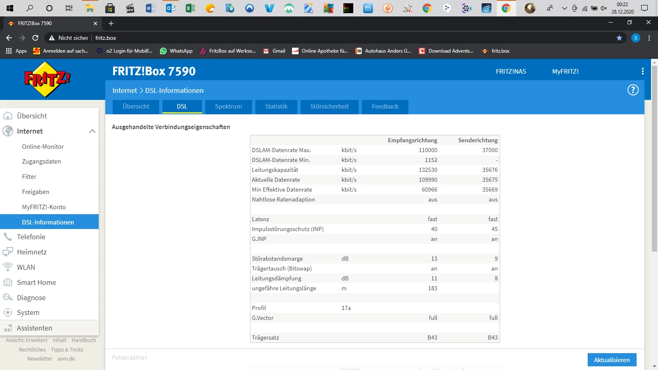Open WLAN settings in sidebar

click(x=26, y=267)
